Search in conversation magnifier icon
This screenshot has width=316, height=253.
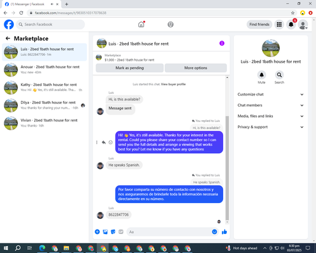(x=279, y=75)
